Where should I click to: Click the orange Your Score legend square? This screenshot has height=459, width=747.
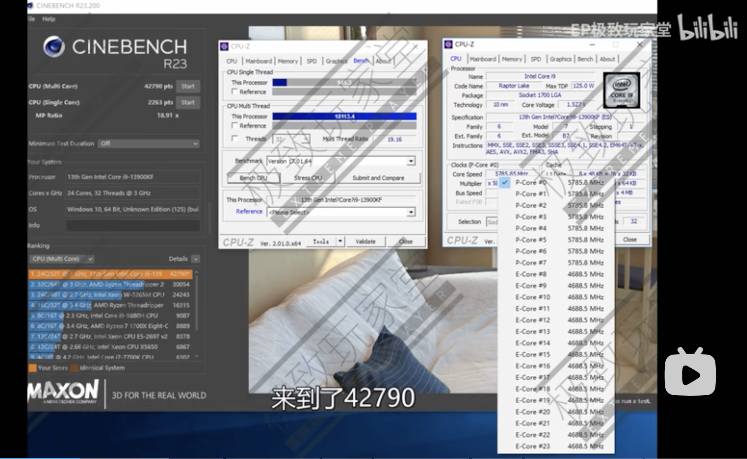[x=32, y=368]
